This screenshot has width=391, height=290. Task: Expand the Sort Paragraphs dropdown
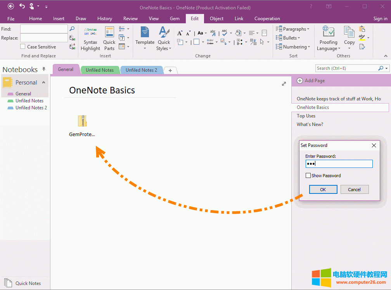tap(293, 29)
